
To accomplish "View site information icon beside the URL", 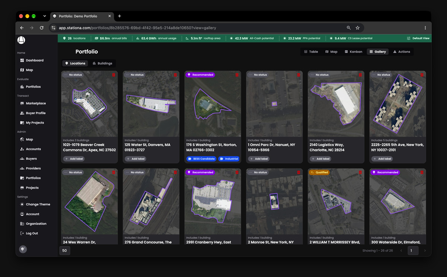I will (53, 28).
